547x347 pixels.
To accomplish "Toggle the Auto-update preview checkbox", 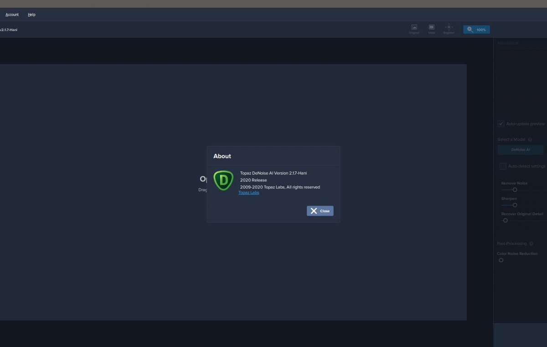I will tap(501, 124).
